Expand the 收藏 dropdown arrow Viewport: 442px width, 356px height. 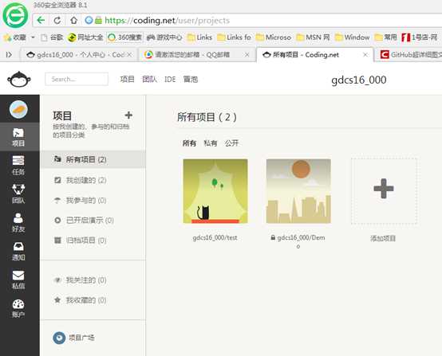point(33,37)
